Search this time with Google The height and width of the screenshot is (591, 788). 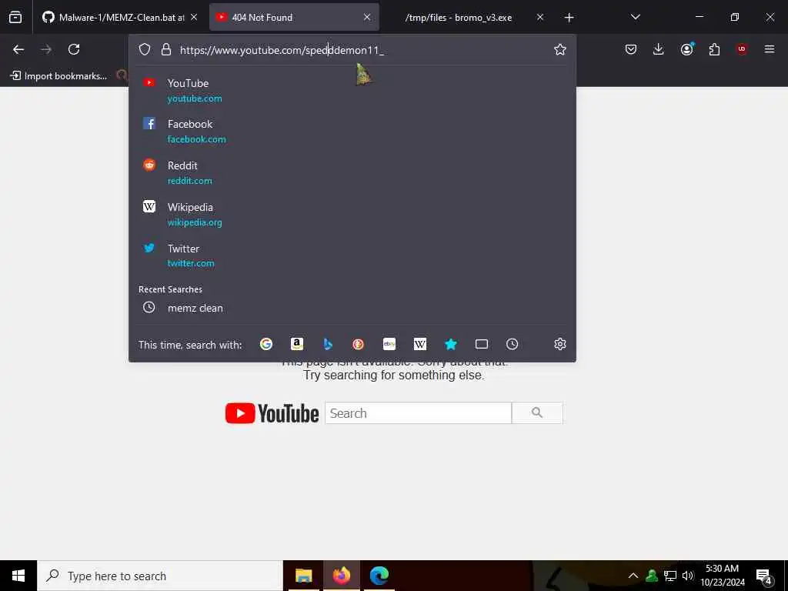[x=266, y=344]
